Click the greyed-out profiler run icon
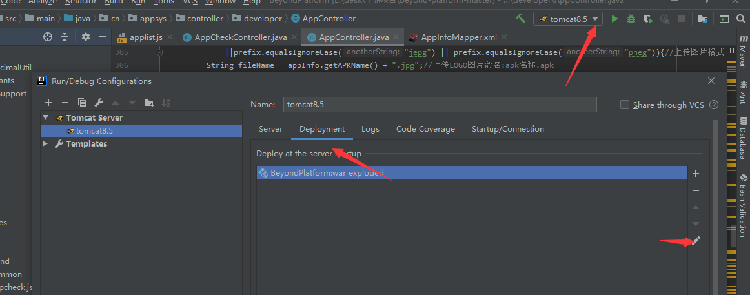Viewport: 750px width, 295px height. (665, 19)
